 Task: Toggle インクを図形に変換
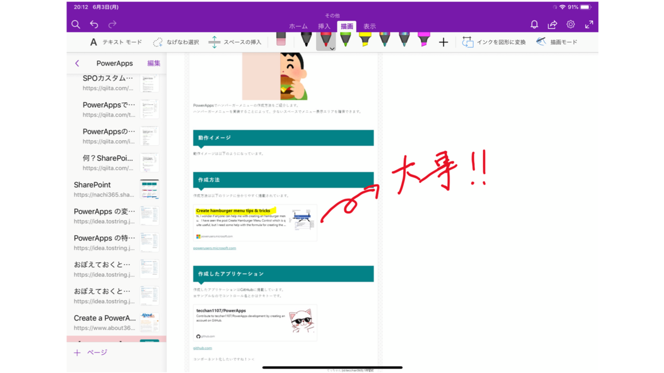[494, 42]
